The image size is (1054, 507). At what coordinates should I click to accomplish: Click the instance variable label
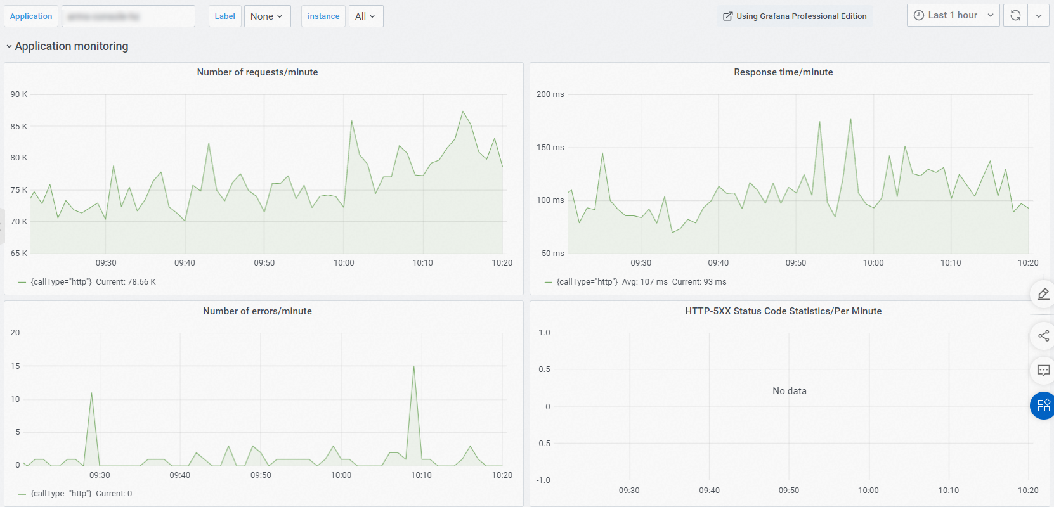pyautogui.click(x=323, y=16)
